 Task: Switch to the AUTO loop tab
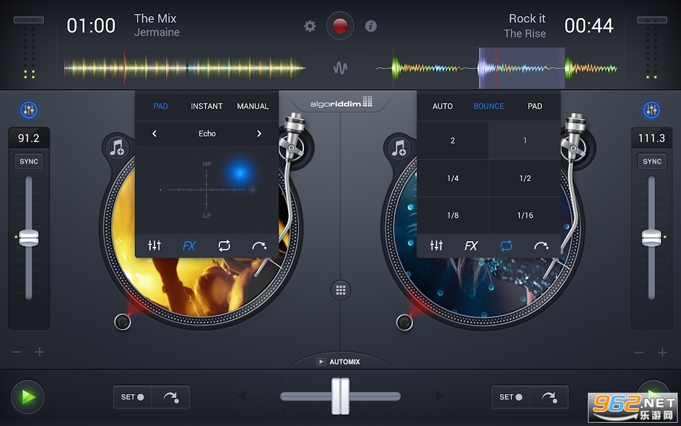(442, 106)
